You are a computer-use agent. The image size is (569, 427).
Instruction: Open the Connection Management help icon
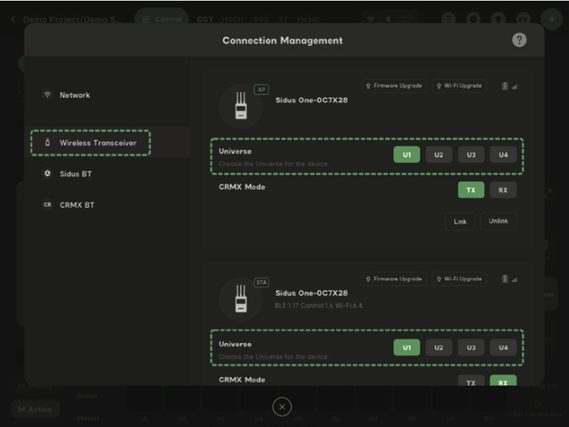(x=519, y=40)
